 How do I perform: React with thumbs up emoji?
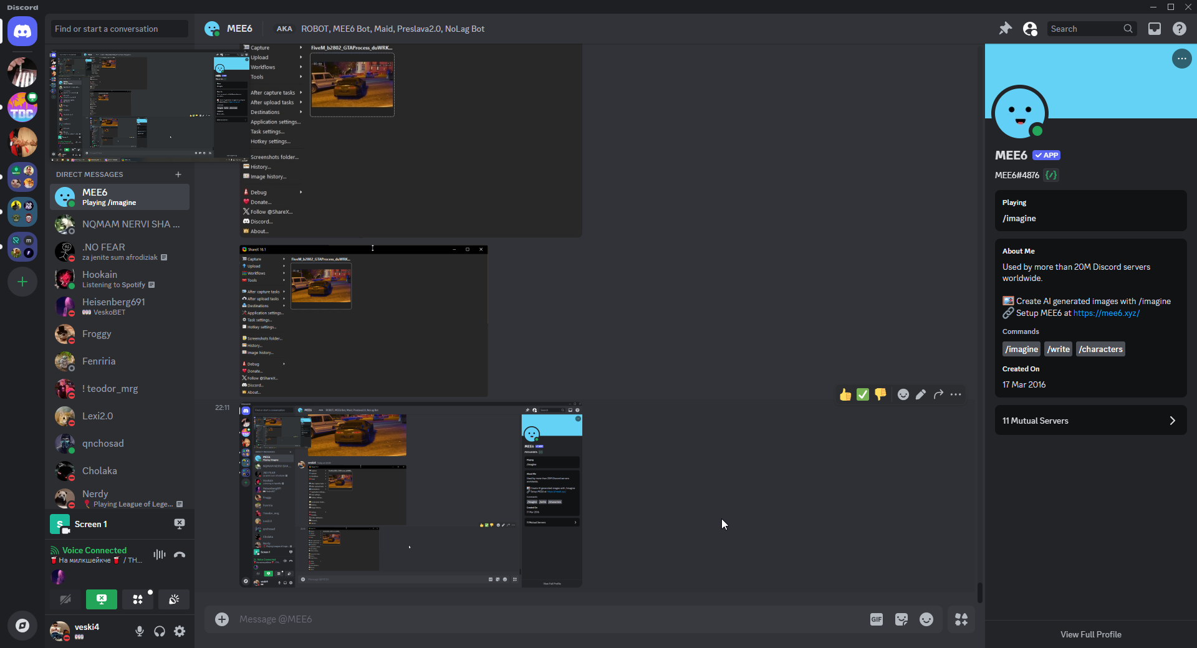pyautogui.click(x=845, y=394)
